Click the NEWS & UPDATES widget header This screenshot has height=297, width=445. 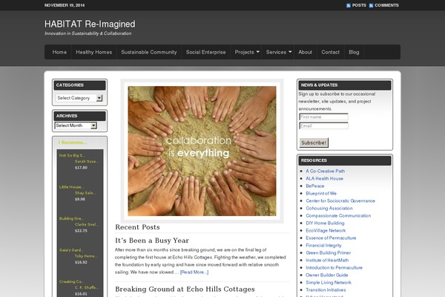click(345, 85)
